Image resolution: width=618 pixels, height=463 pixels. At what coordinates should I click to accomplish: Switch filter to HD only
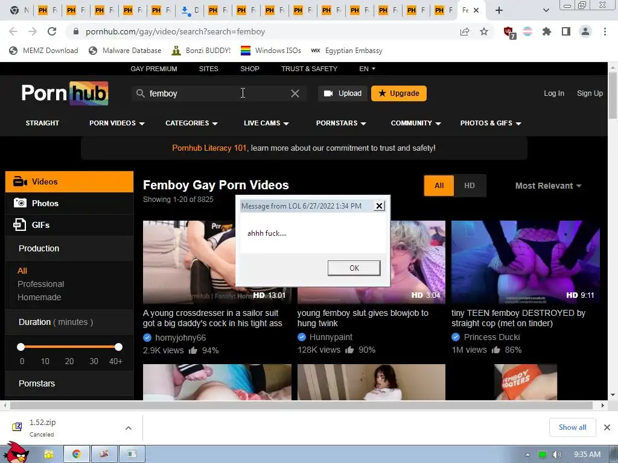pyautogui.click(x=470, y=186)
